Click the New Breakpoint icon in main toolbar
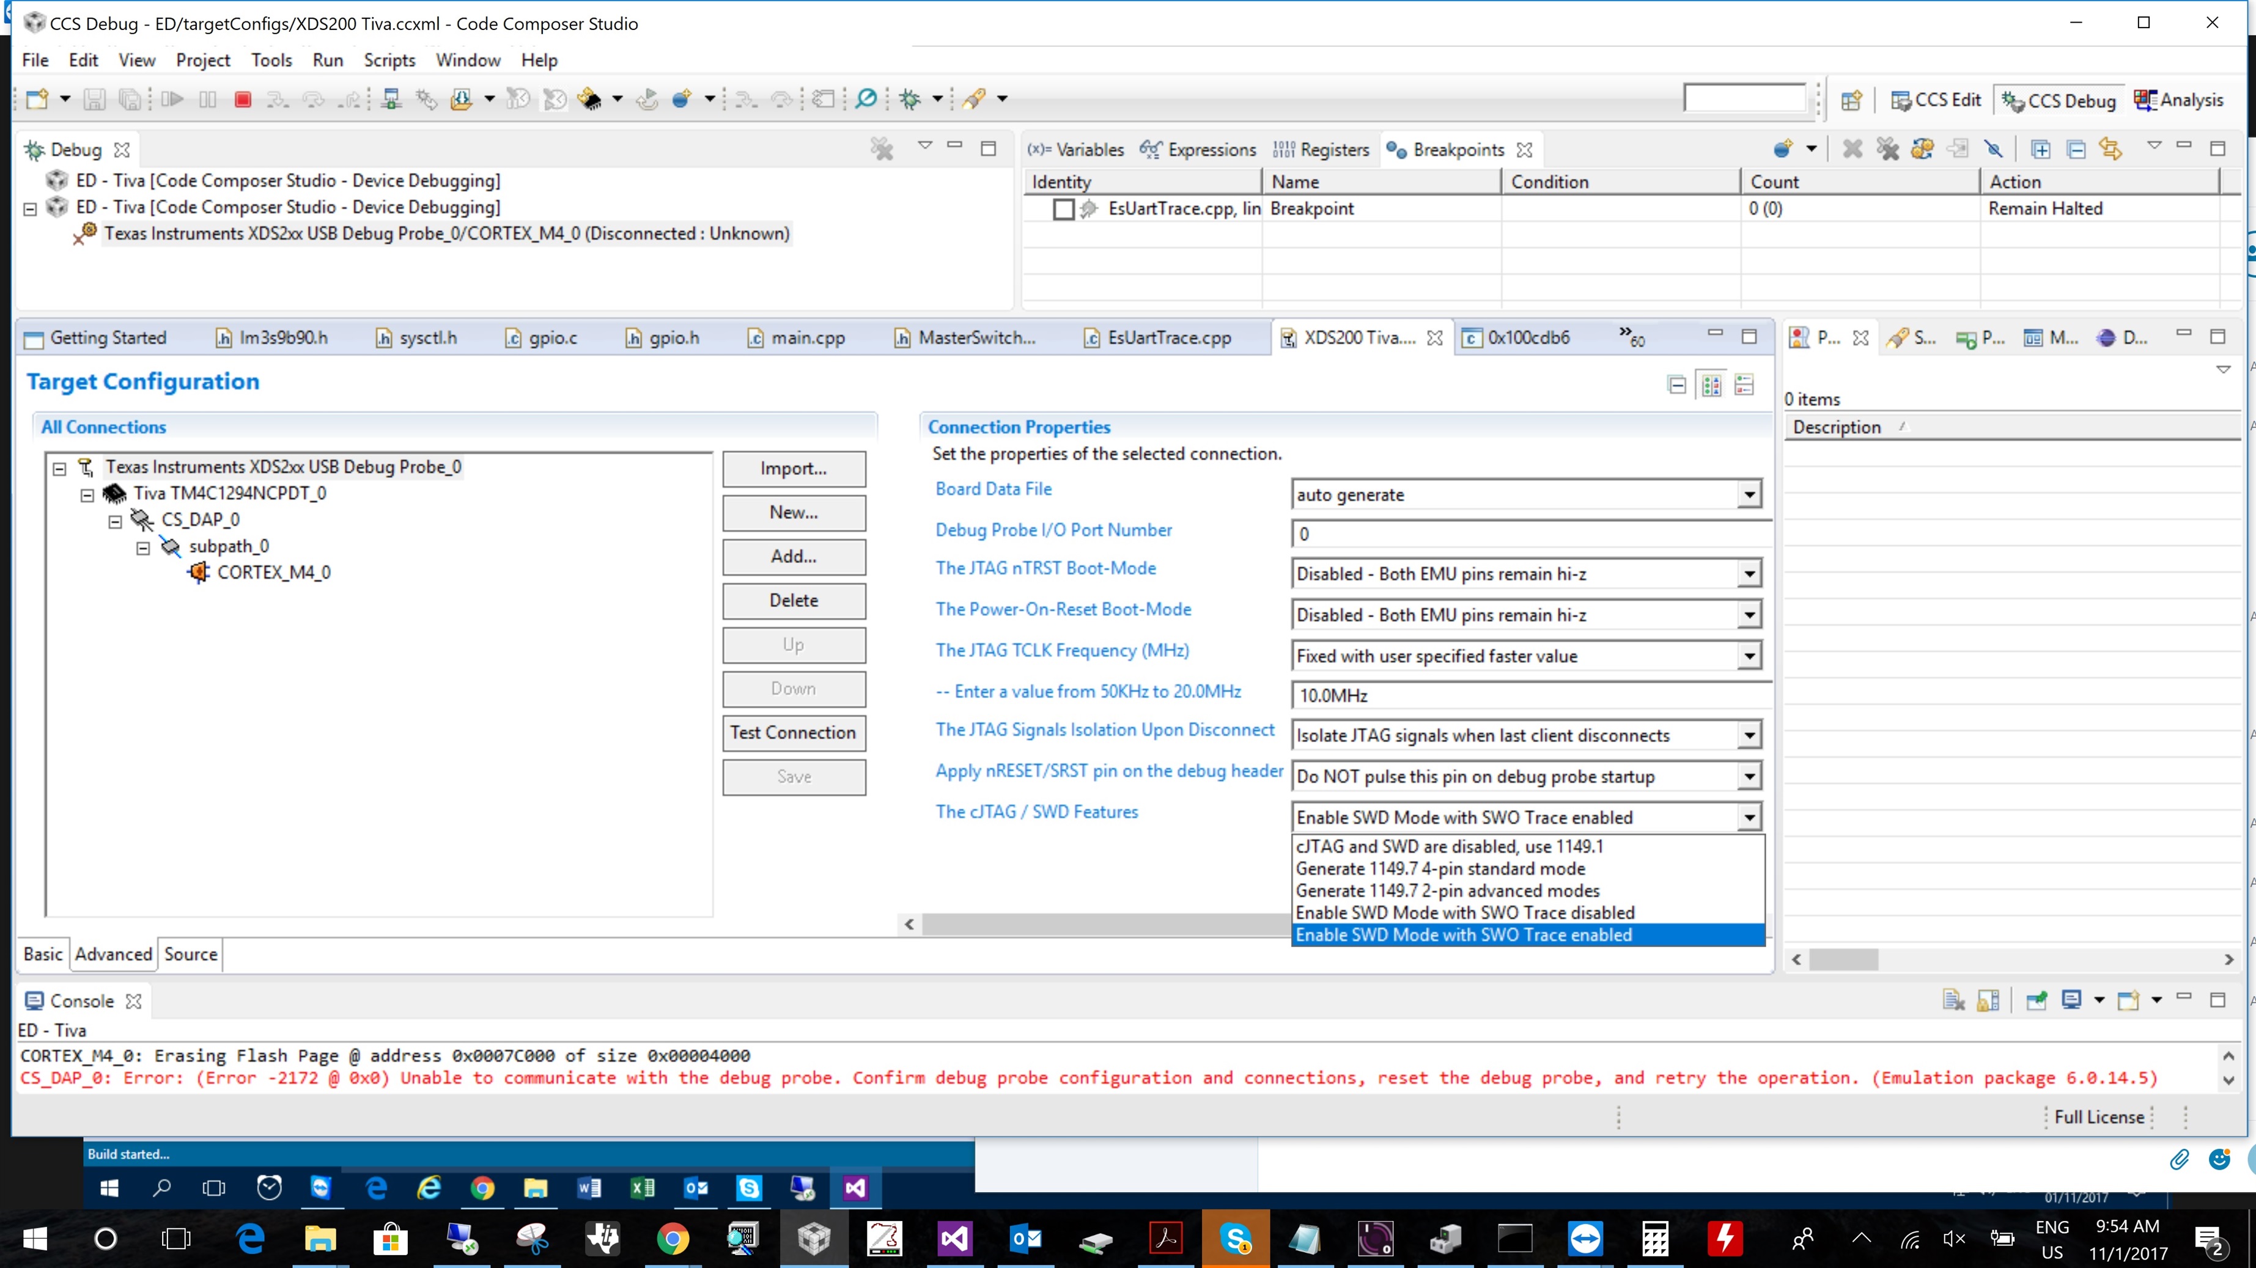The height and width of the screenshot is (1268, 2256). click(x=681, y=100)
